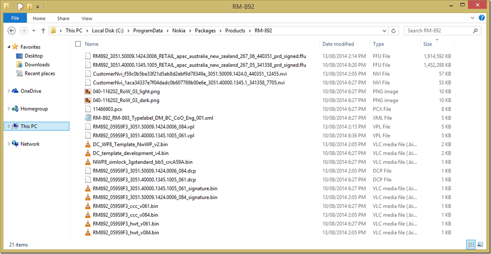The image size is (491, 254).
Task: Click the Back navigation arrow
Action: tap(11, 31)
